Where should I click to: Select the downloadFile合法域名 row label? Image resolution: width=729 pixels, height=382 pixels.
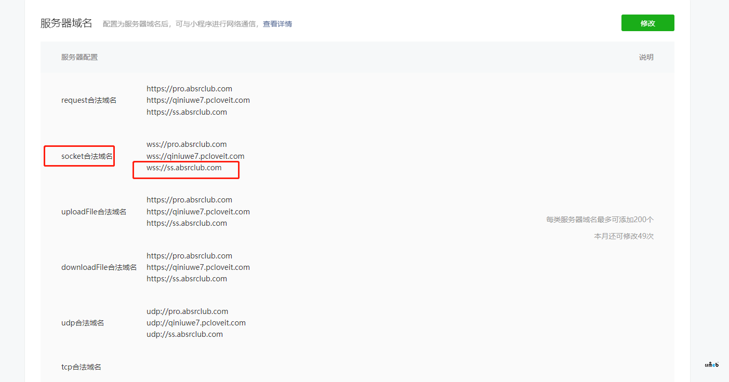pos(99,267)
